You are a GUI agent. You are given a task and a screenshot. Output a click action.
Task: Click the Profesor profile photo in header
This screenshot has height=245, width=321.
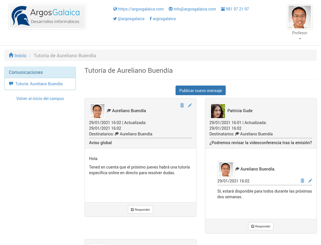(x=300, y=17)
